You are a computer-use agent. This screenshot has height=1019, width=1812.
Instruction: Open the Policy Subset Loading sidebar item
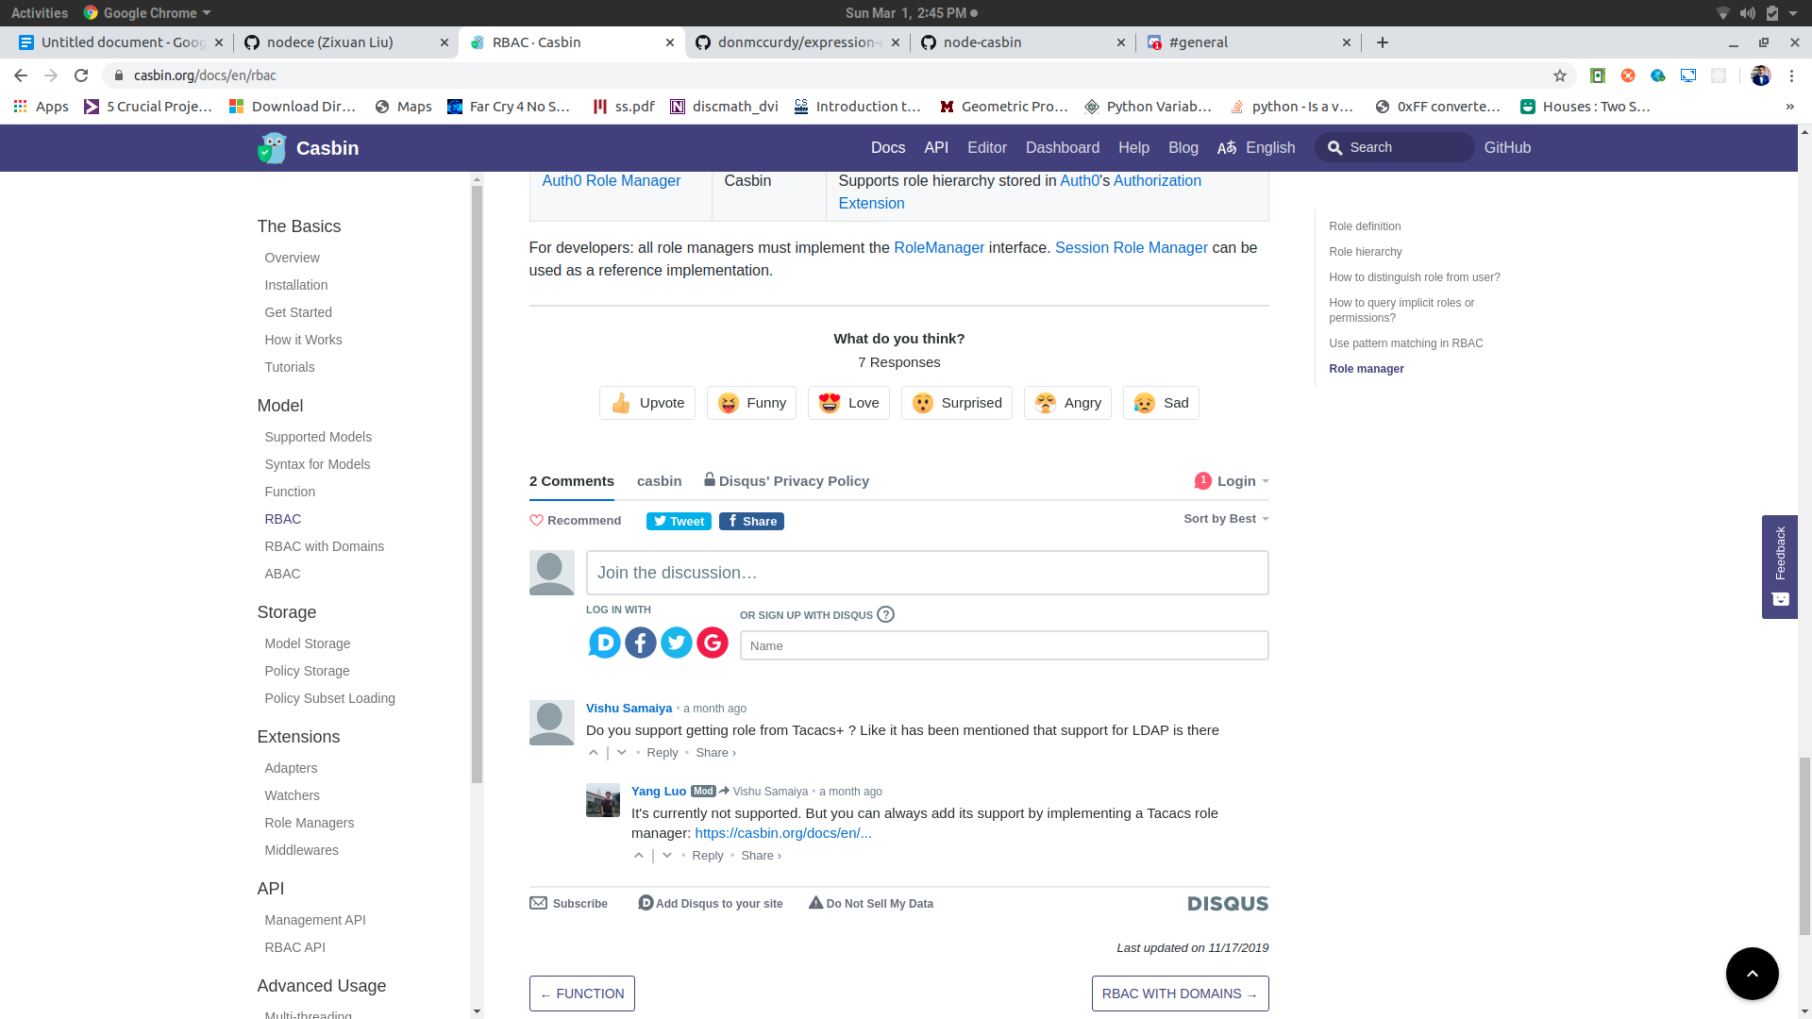click(329, 698)
